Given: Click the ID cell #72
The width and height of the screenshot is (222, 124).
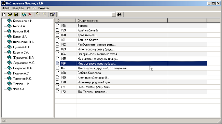Looking at the screenshot, I should tap(63, 92).
